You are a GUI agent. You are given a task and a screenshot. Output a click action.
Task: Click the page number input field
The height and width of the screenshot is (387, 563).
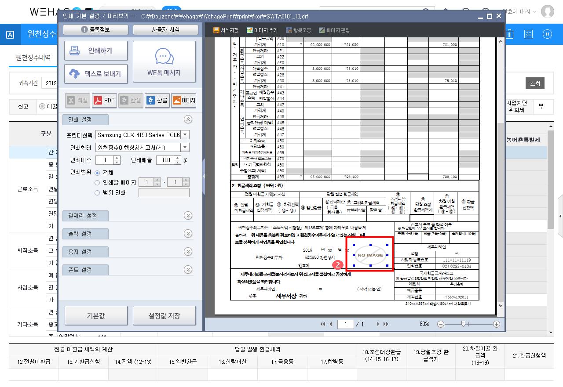click(x=346, y=324)
